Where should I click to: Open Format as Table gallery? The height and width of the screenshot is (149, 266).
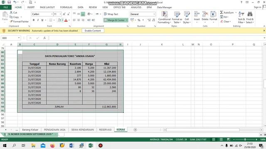coord(177,17)
